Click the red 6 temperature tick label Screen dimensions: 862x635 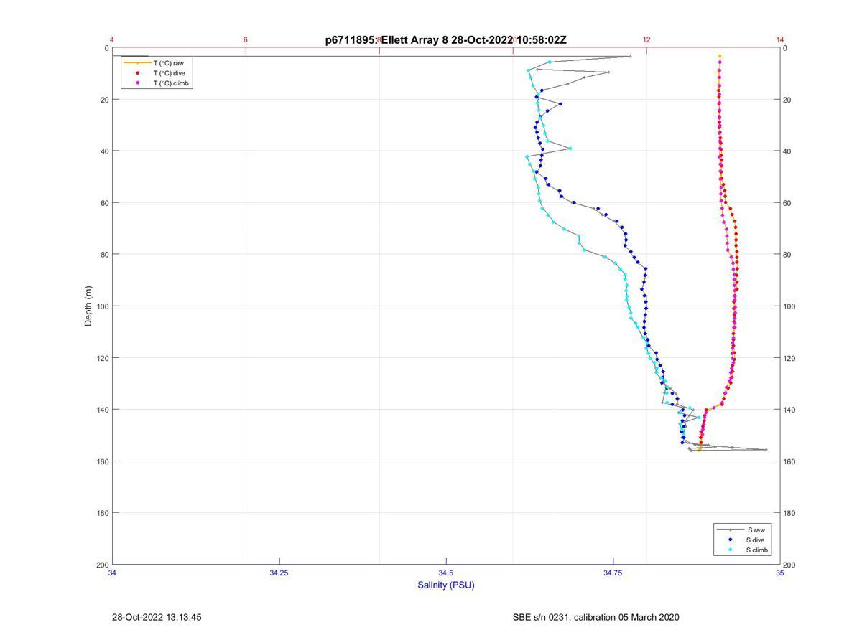246,40
